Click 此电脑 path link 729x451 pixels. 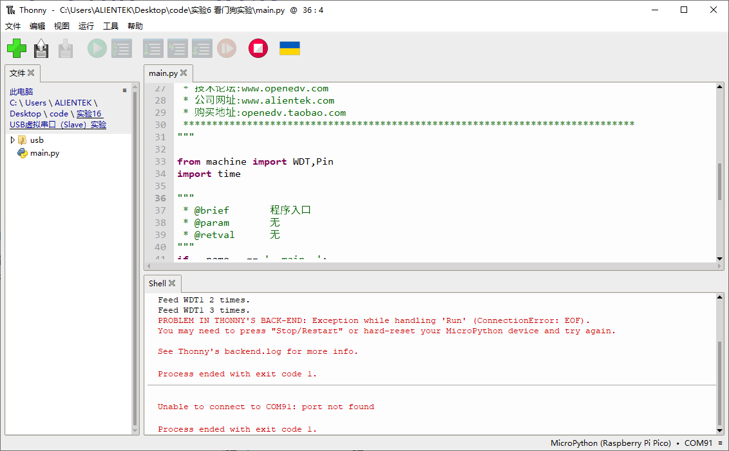tap(21, 91)
